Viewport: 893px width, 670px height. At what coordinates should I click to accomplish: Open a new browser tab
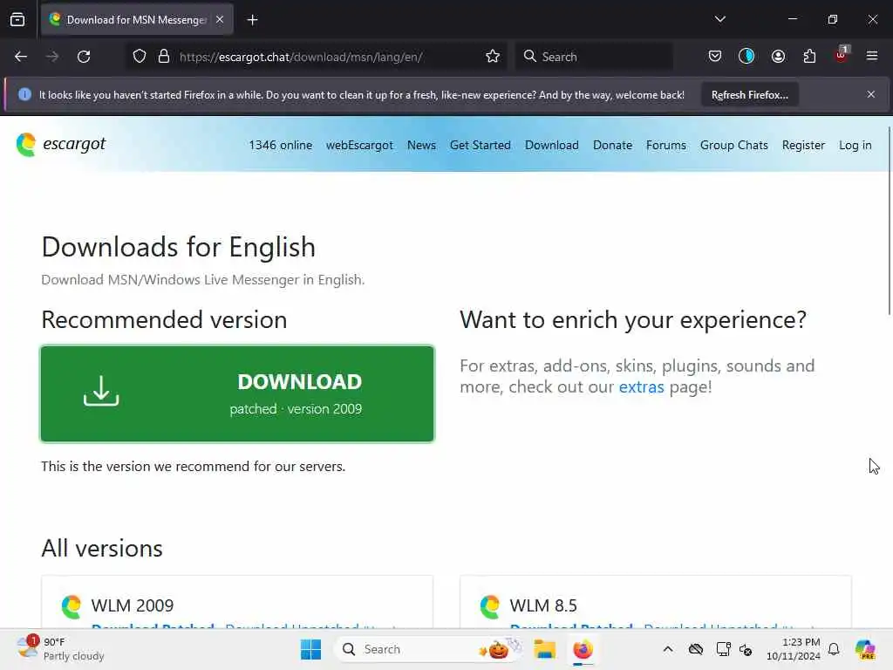tap(252, 20)
